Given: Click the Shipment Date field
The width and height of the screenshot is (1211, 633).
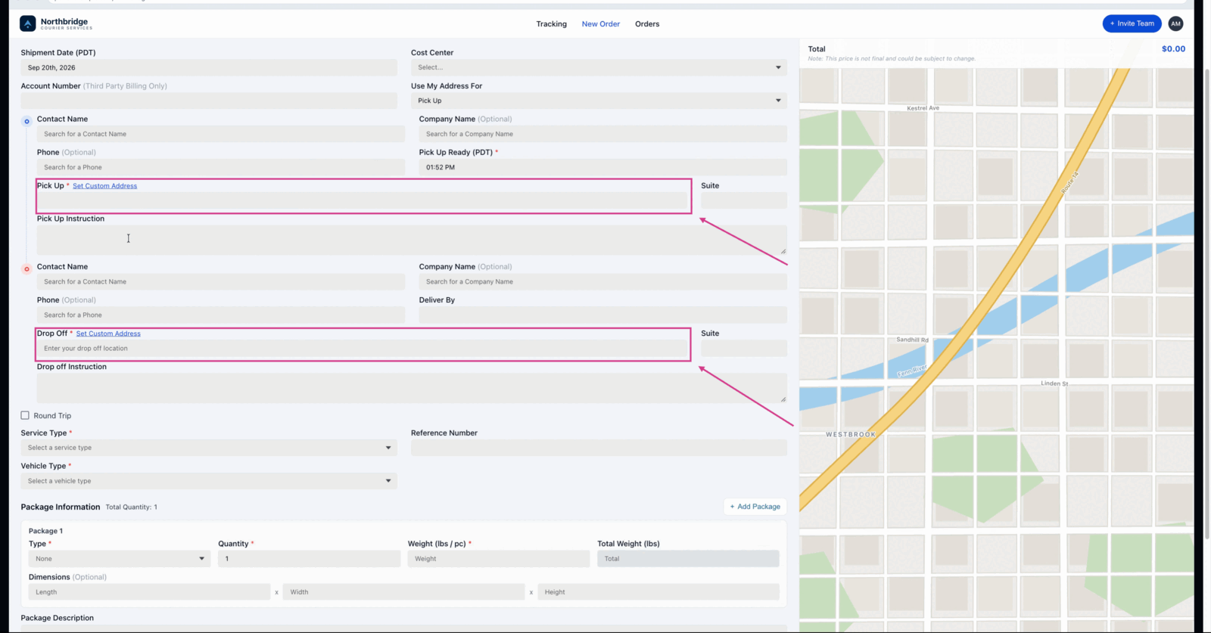Looking at the screenshot, I should click(x=209, y=67).
